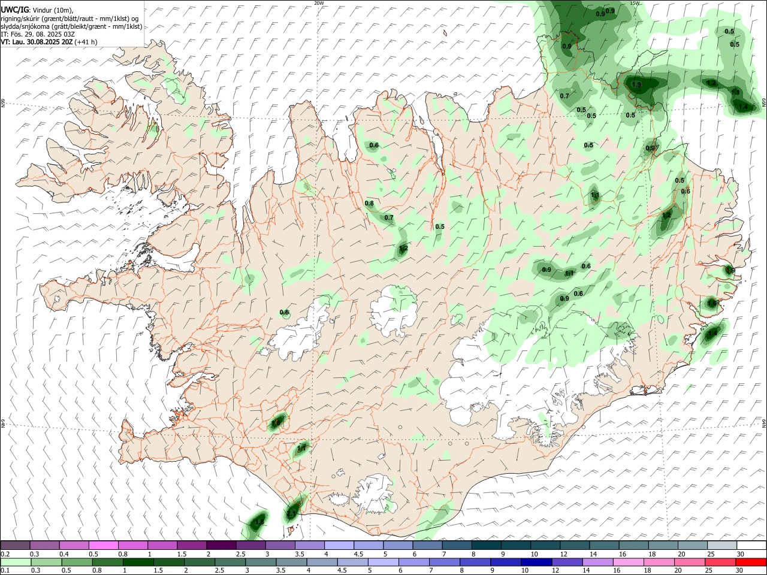Screen dimensions: 767x575
Task: Select the '64N' latitude label on the right edge
Action: coord(764,423)
